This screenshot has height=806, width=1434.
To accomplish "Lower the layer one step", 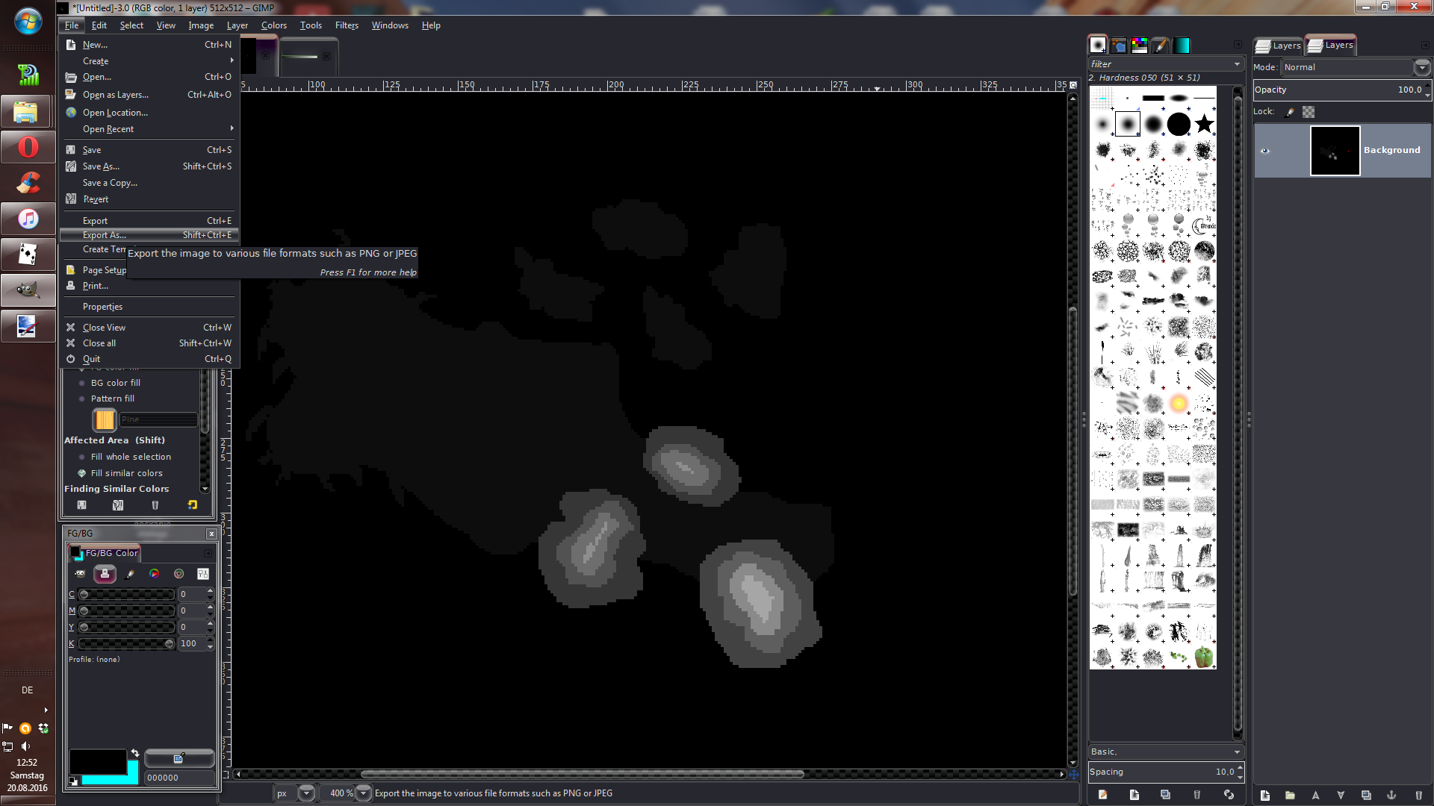I will 1341,796.
